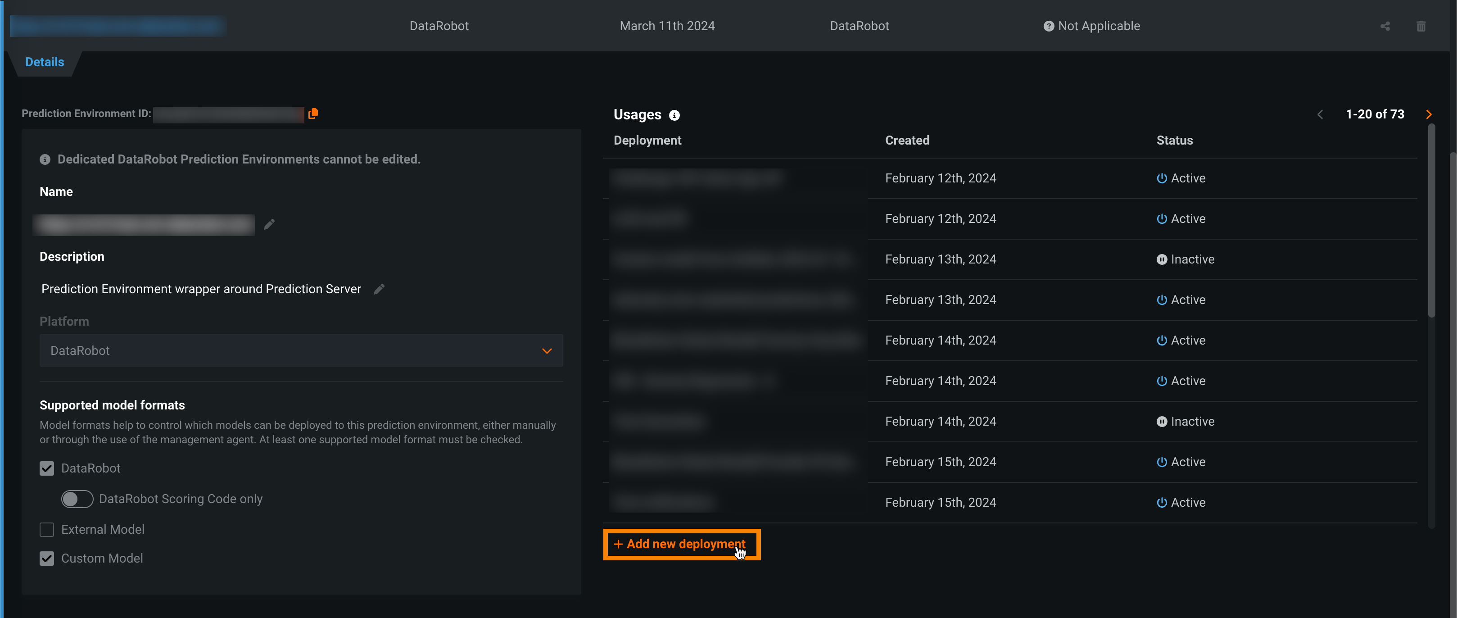
Task: Uncheck the Custom Model checkbox
Action: 47,559
